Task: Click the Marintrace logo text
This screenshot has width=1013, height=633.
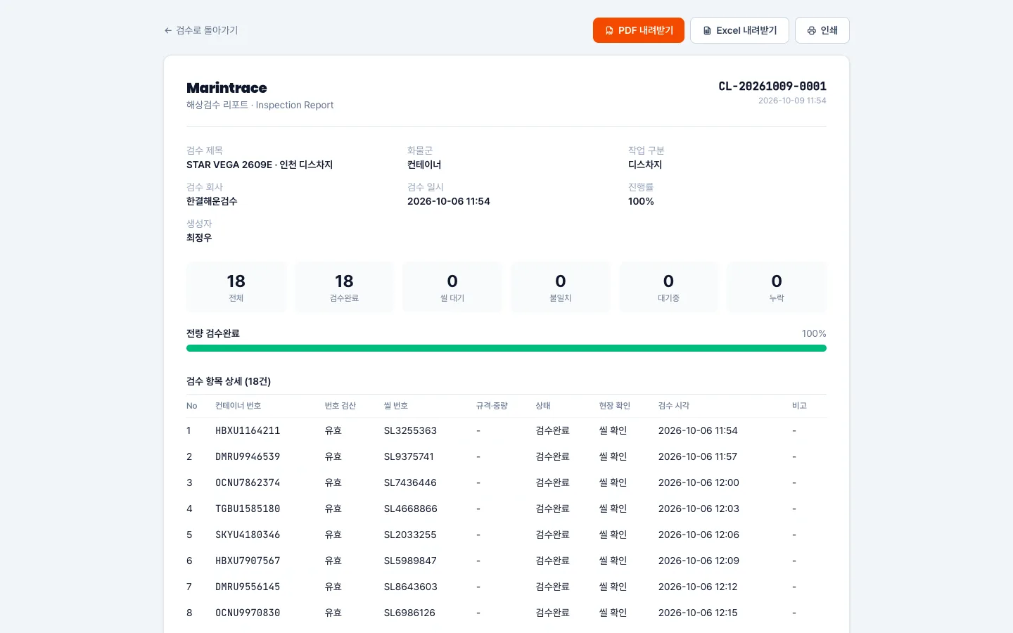Action: tap(227, 88)
